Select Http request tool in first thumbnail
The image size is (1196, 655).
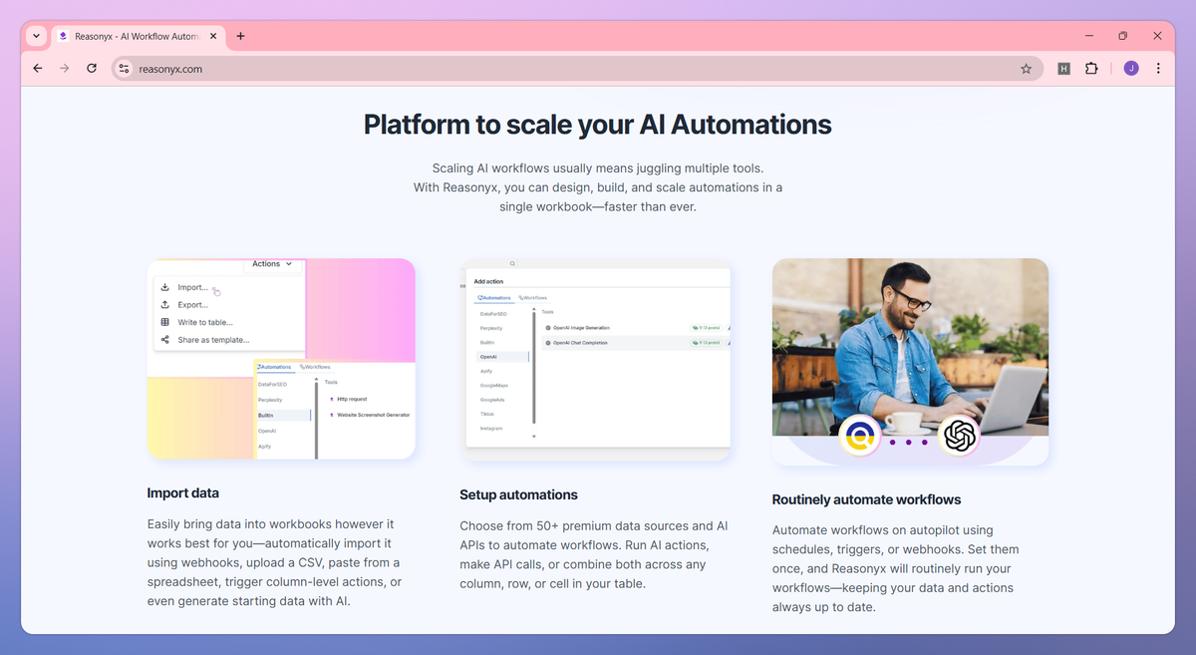pos(352,399)
